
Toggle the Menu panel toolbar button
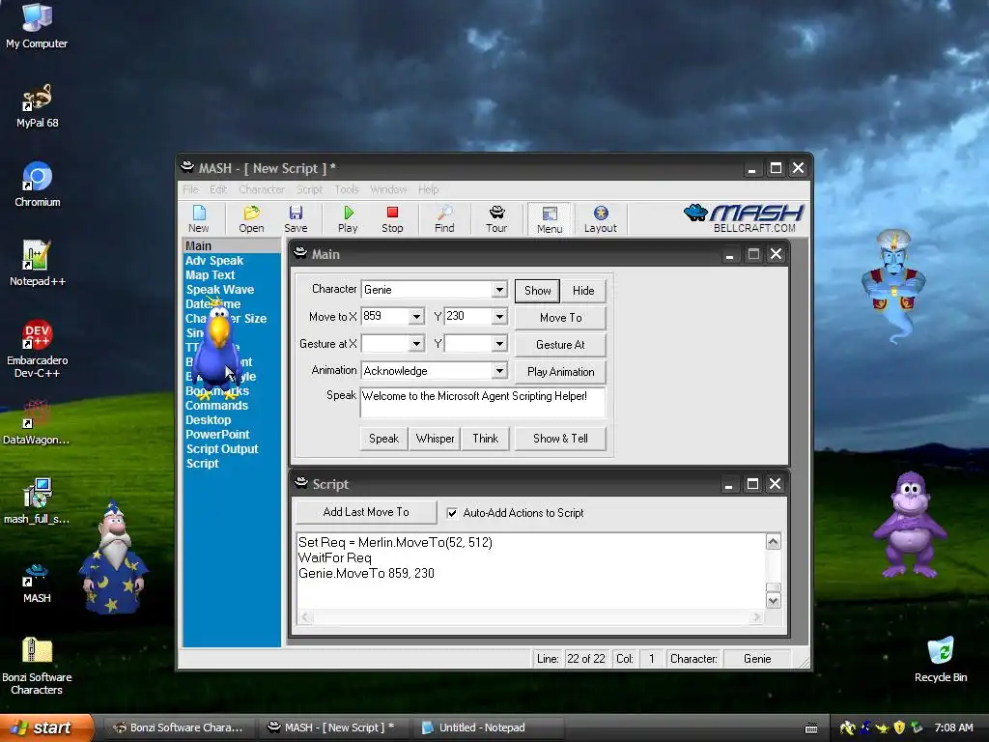click(550, 219)
